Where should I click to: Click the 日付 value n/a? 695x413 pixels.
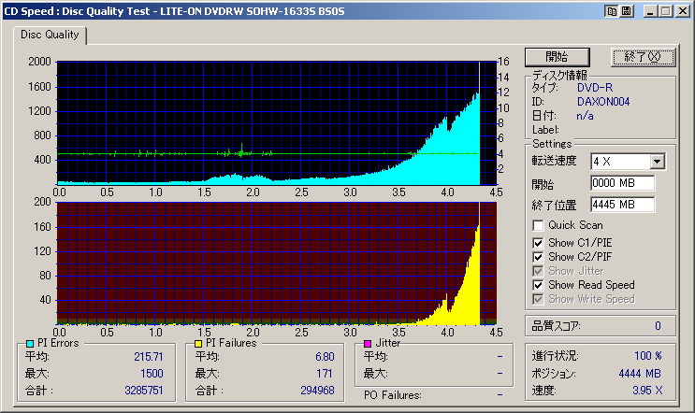point(585,116)
